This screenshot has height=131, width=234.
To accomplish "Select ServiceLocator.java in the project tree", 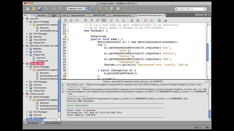I will pyautogui.click(x=49, y=76).
